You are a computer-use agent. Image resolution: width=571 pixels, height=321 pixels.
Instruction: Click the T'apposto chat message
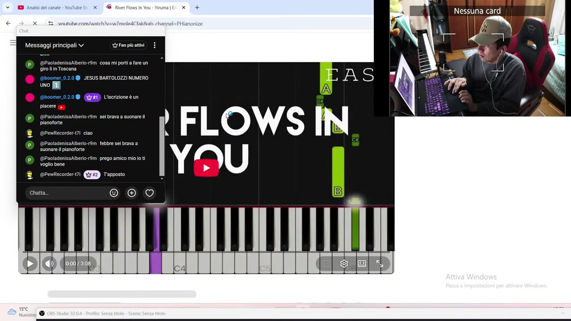(x=114, y=174)
